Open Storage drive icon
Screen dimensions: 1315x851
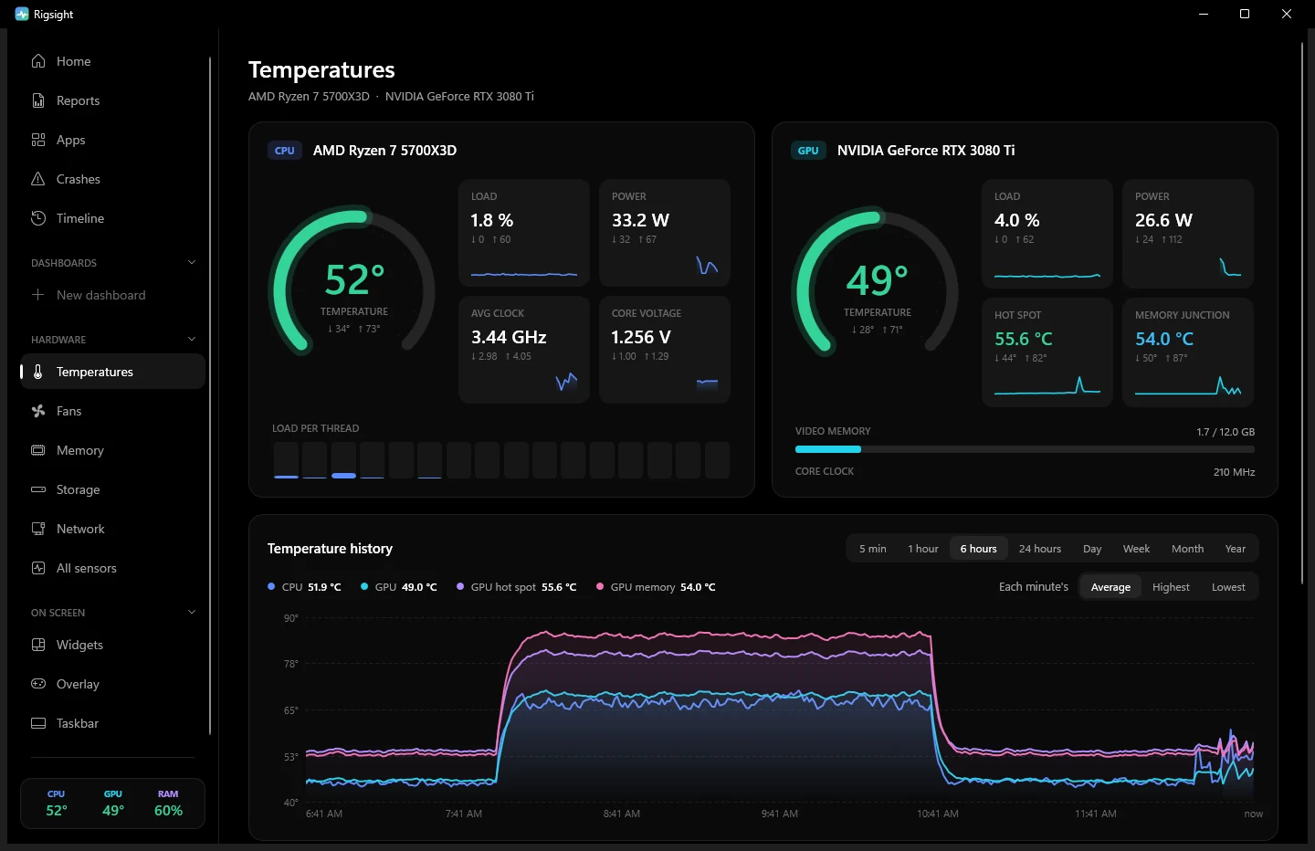tap(38, 489)
